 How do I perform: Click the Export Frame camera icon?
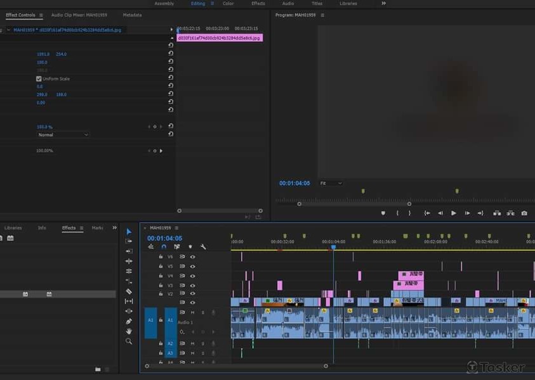(524, 214)
